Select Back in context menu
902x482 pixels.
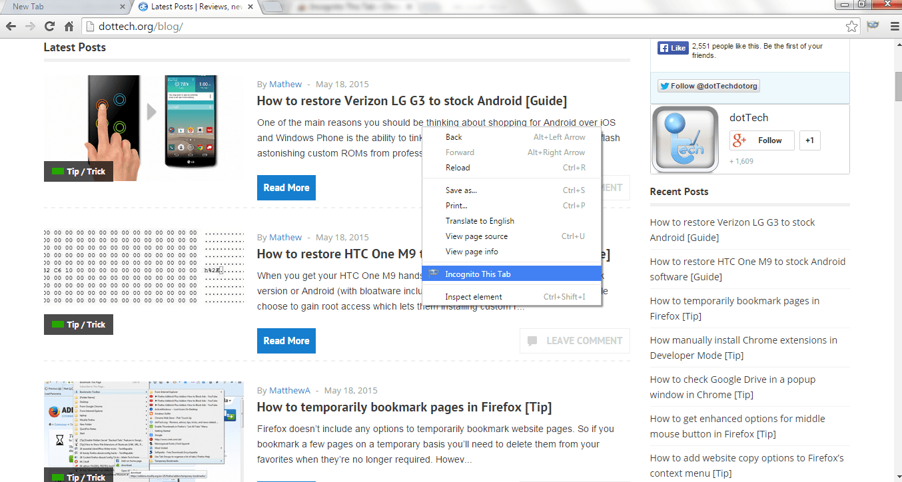(x=512, y=137)
